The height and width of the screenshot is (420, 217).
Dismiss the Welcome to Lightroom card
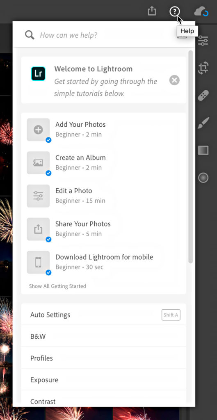point(174,80)
